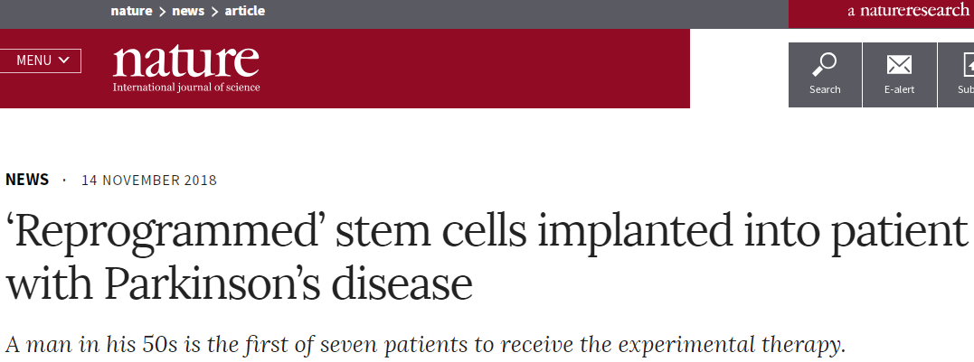Click the 14 NOVEMBER 2018 date
Image resolution: width=974 pixels, height=362 pixels.
point(149,181)
